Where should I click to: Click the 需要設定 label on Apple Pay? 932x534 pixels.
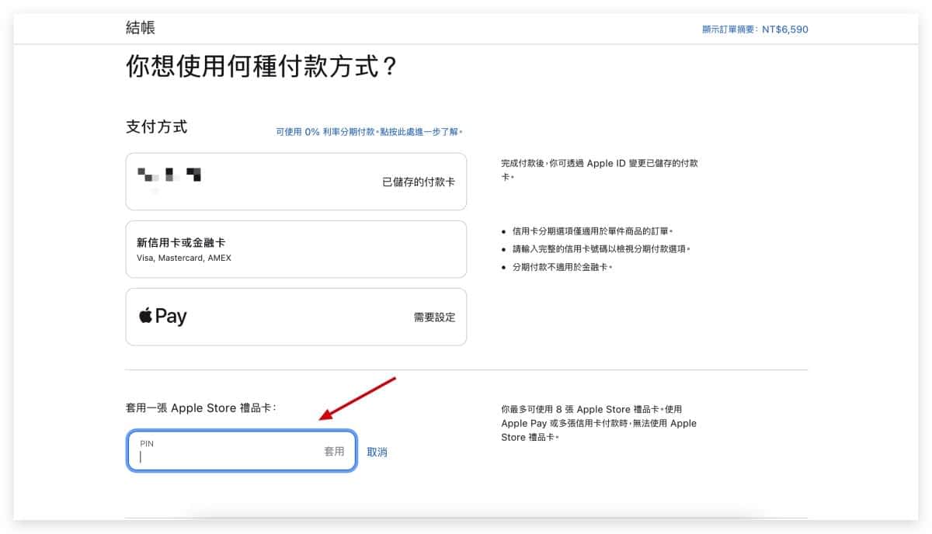434,317
